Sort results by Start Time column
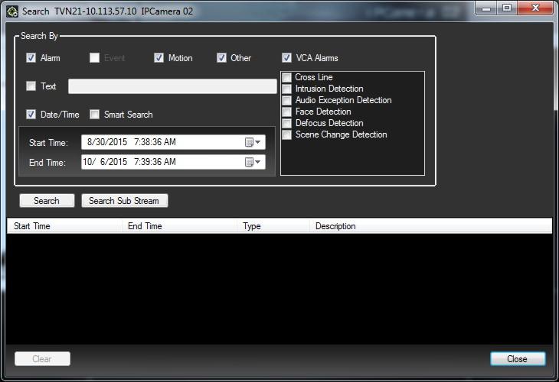 point(64,226)
